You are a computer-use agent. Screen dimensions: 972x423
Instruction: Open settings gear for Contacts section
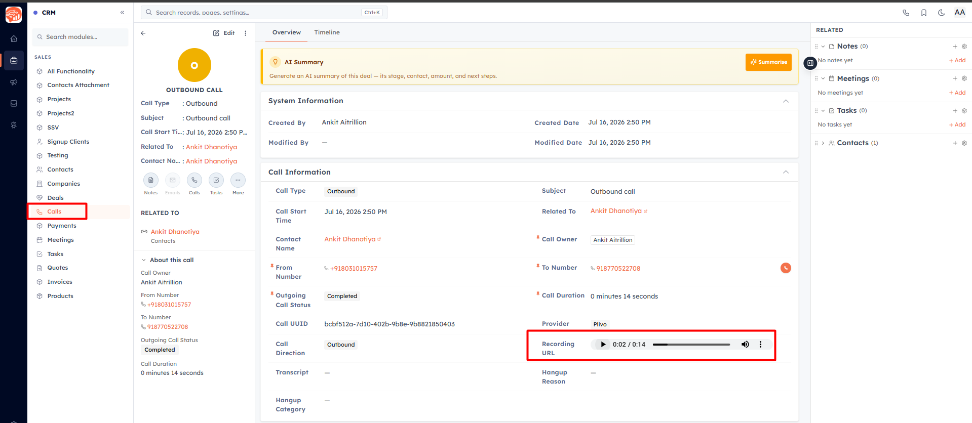click(964, 143)
